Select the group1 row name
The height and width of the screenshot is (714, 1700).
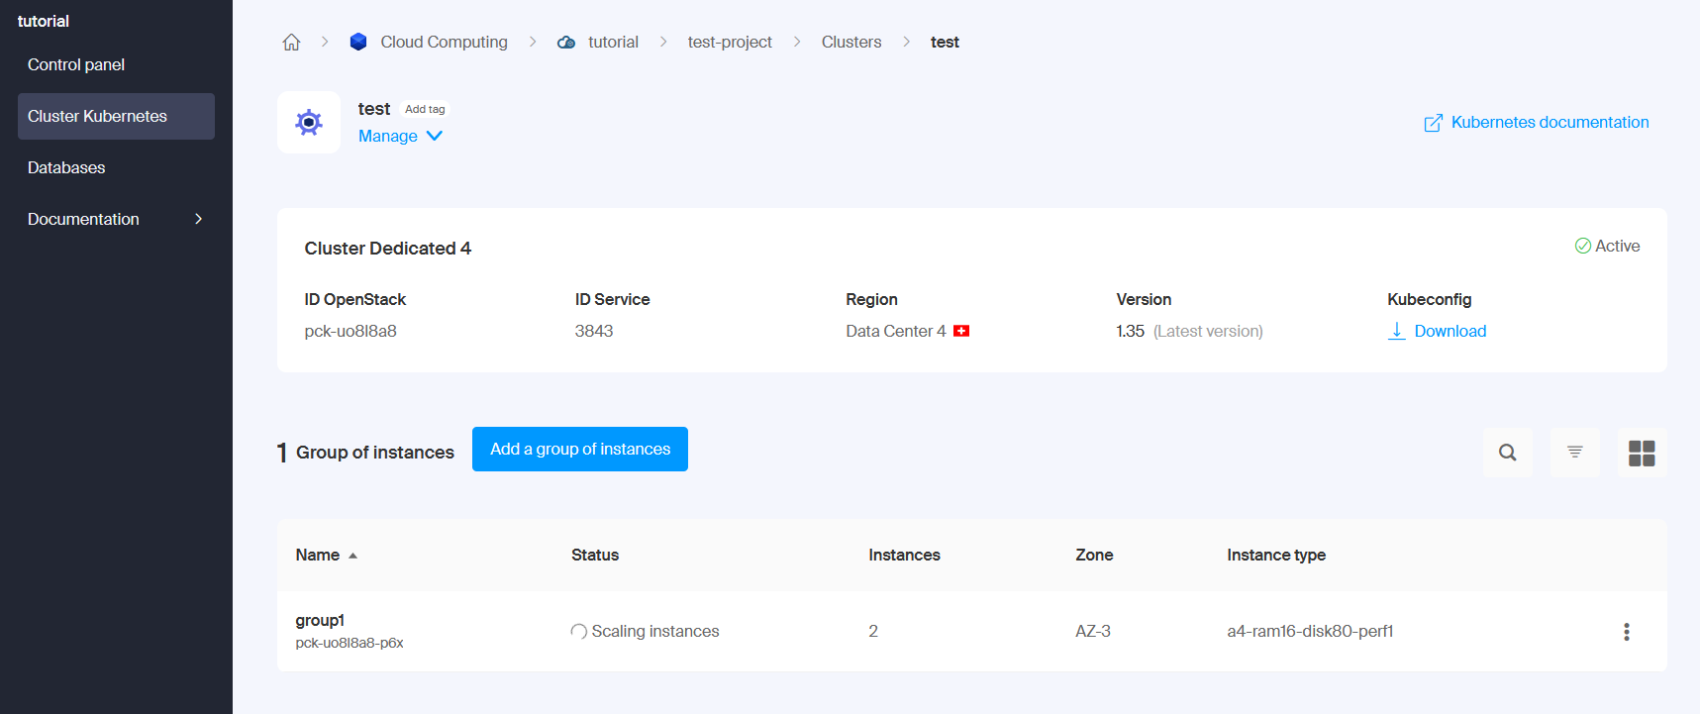point(320,620)
